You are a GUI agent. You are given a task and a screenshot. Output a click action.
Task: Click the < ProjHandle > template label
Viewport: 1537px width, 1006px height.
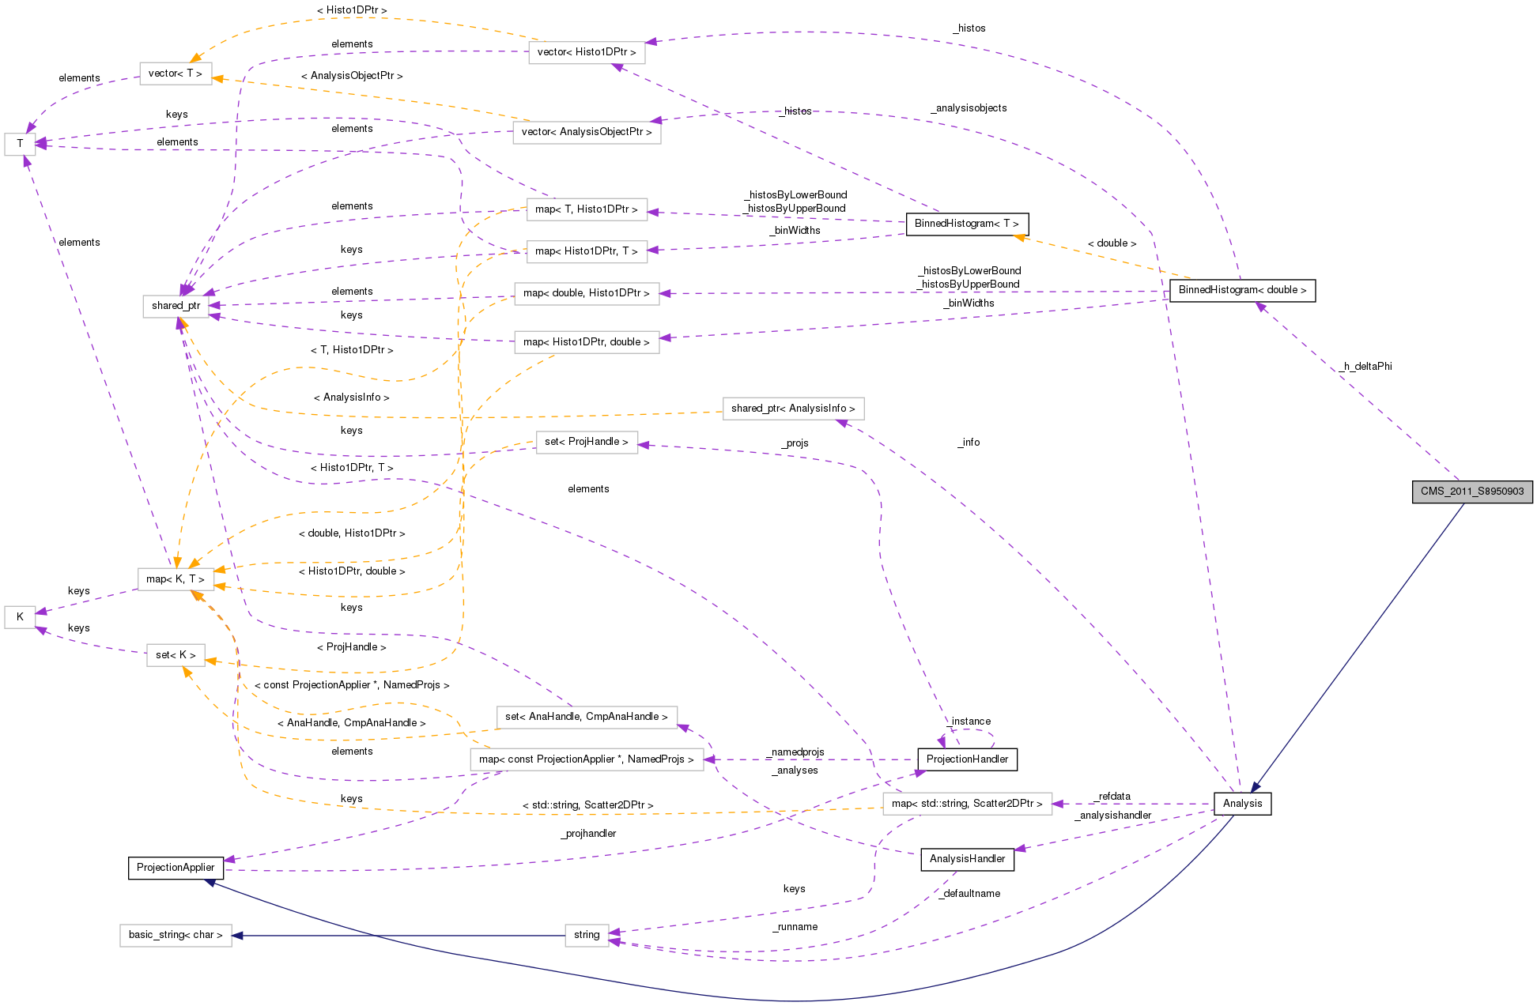[352, 647]
